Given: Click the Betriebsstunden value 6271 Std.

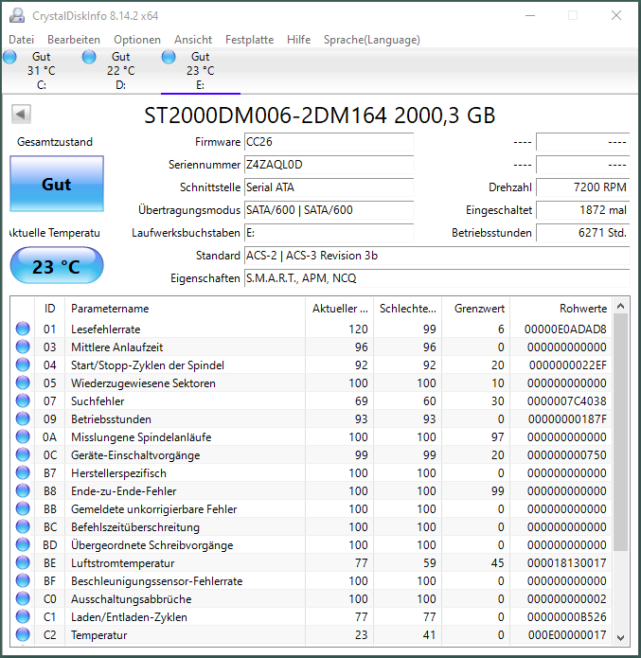Looking at the screenshot, I should 583,233.
